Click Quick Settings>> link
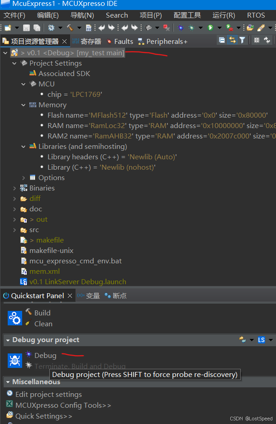This screenshot has height=424, width=276. click(x=44, y=416)
